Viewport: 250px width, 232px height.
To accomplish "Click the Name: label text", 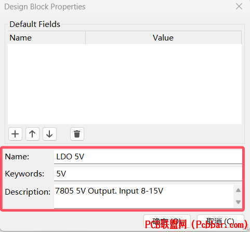I will tap(17, 157).
